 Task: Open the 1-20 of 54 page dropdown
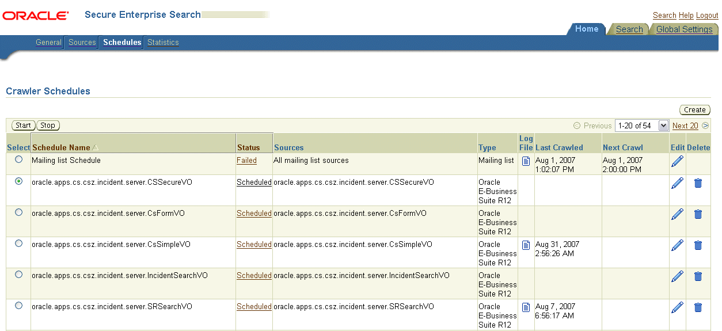[x=642, y=125]
